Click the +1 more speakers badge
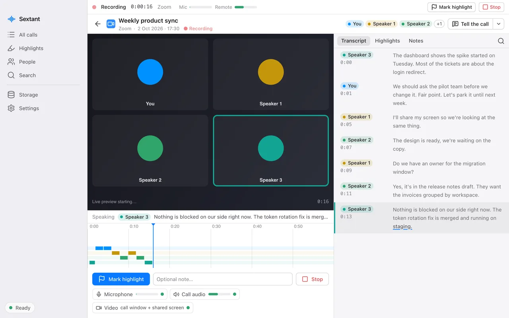Viewport: 509px width, 318px height. (439, 24)
